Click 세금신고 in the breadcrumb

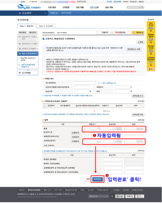pyautogui.click(x=54, y=13)
